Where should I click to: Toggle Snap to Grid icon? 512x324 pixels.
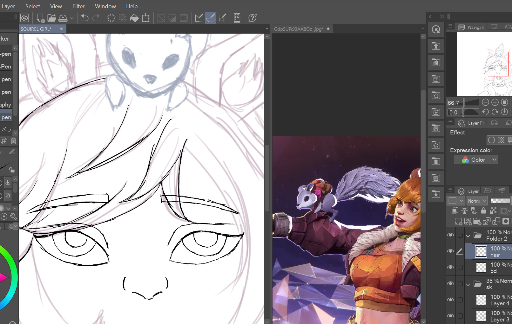tap(222, 18)
